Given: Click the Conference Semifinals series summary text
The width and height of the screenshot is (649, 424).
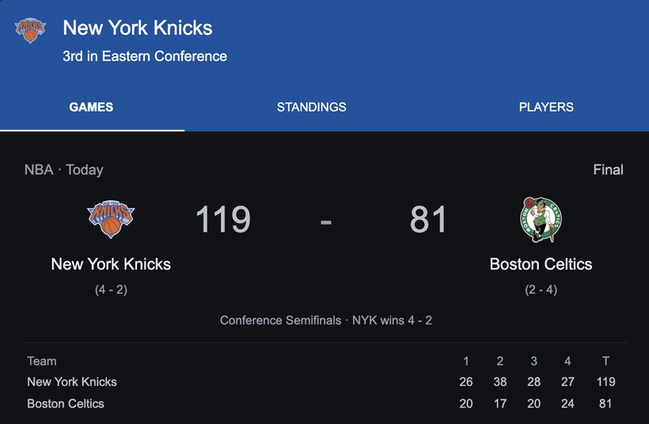Looking at the screenshot, I should coord(325,320).
